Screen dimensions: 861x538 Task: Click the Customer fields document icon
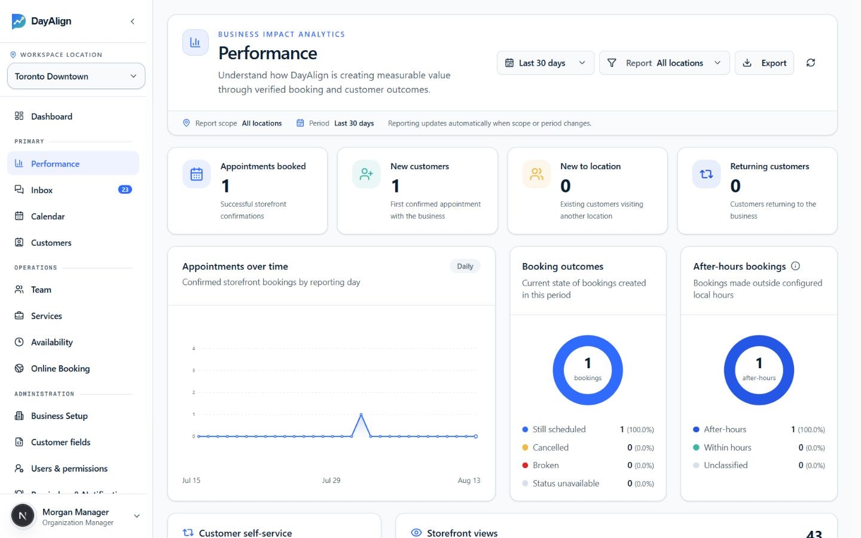(x=19, y=442)
